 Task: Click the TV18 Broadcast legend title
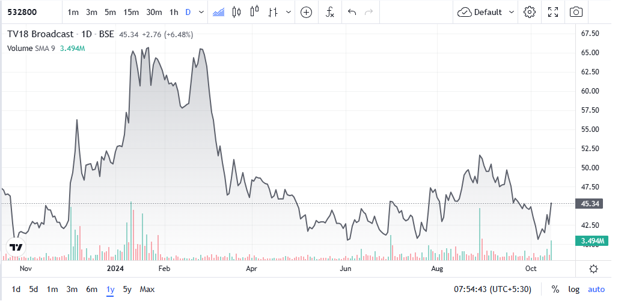pyautogui.click(x=40, y=34)
